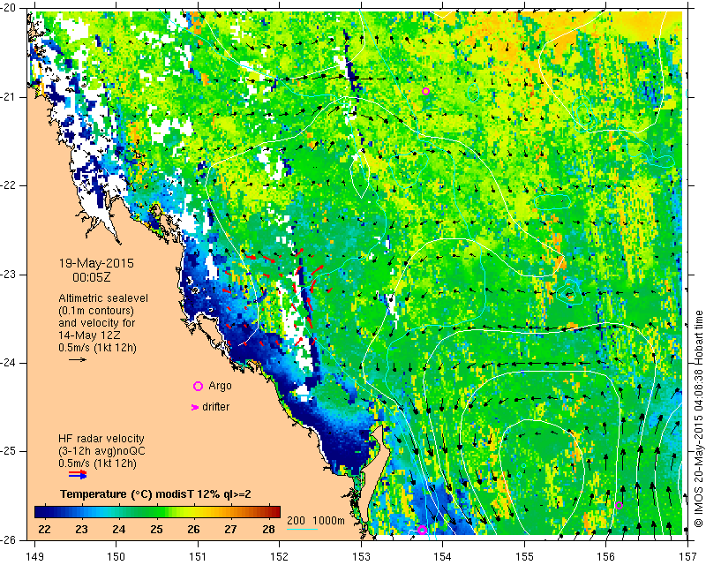Viewport: 706px width, 565px height.
Task: Click longitude axis label '153'
Action: [361, 557]
